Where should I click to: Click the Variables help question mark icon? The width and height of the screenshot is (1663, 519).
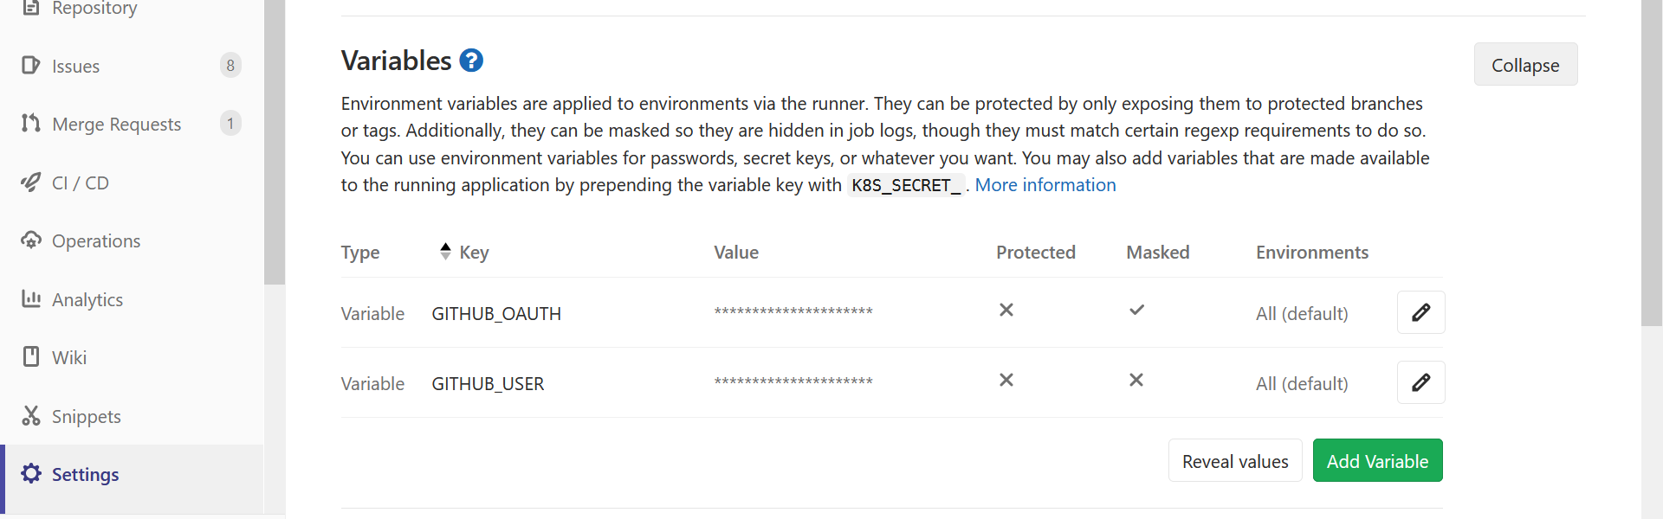[471, 61]
